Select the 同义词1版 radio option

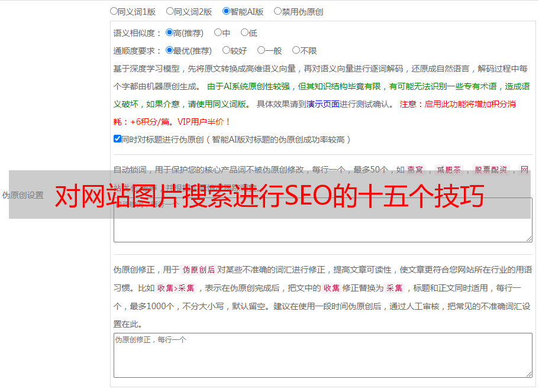(x=114, y=11)
